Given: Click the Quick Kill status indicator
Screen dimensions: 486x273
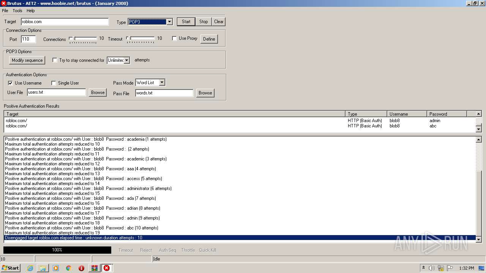Looking at the screenshot, I should [x=207, y=250].
